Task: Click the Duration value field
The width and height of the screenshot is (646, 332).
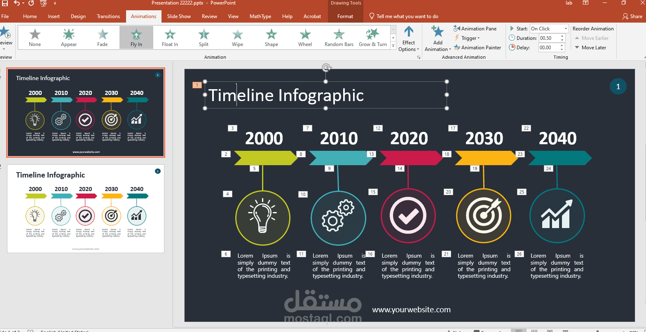Action: point(548,38)
